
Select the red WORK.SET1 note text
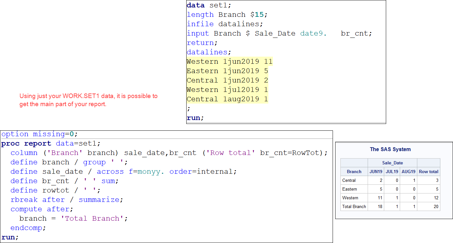(x=89, y=99)
